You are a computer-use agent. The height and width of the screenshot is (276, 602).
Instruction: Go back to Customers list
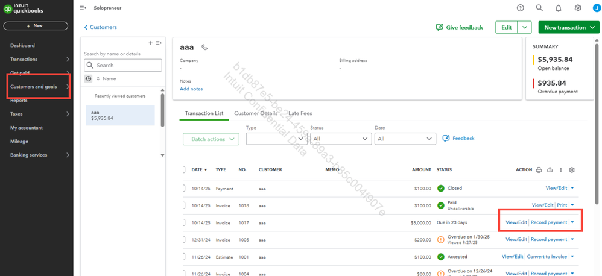click(101, 27)
